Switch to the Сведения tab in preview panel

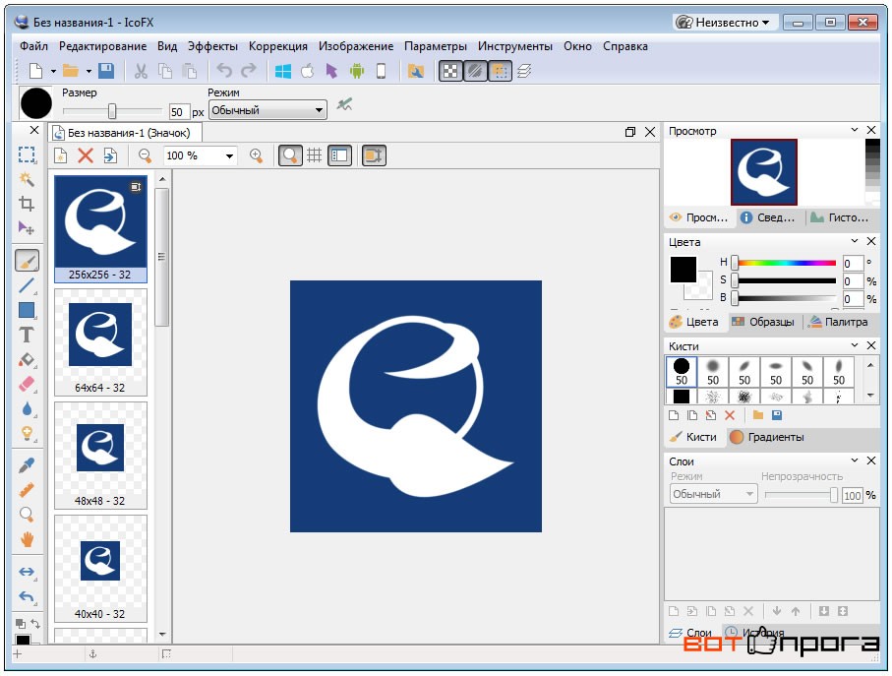coord(767,217)
